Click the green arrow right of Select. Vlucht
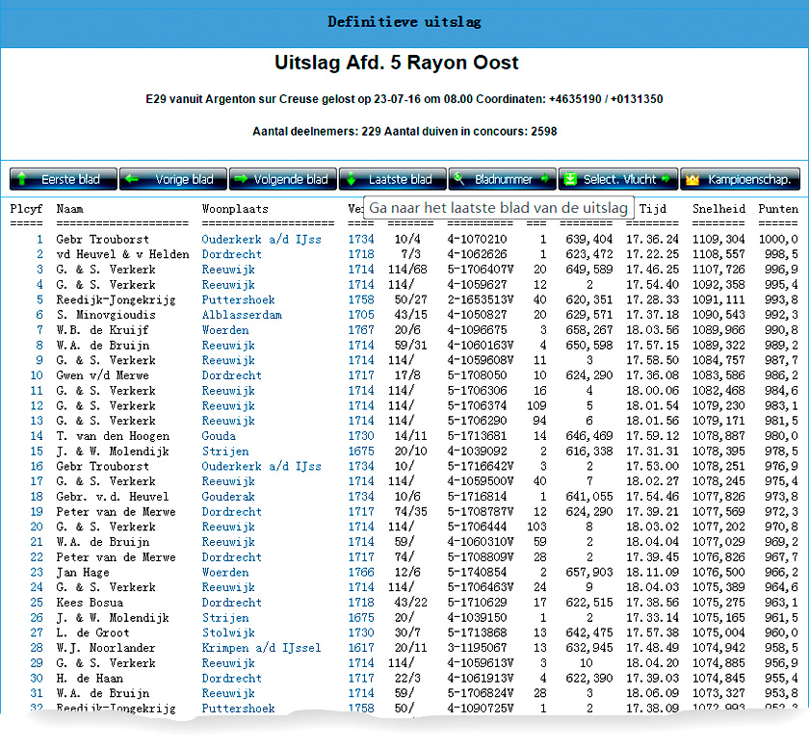Screen dimensions: 809x748 [666, 179]
